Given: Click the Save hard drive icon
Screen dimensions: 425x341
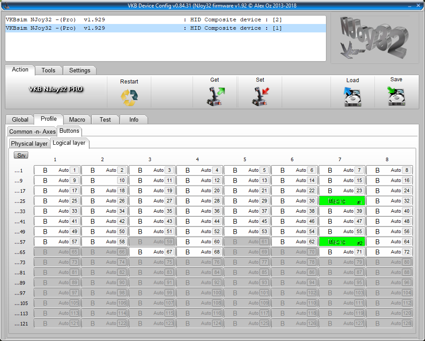Looking at the screenshot, I should pos(396,96).
